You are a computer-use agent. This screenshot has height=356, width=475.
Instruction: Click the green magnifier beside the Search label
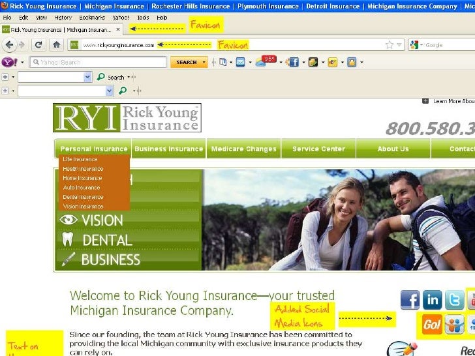pyautogui.click(x=100, y=77)
